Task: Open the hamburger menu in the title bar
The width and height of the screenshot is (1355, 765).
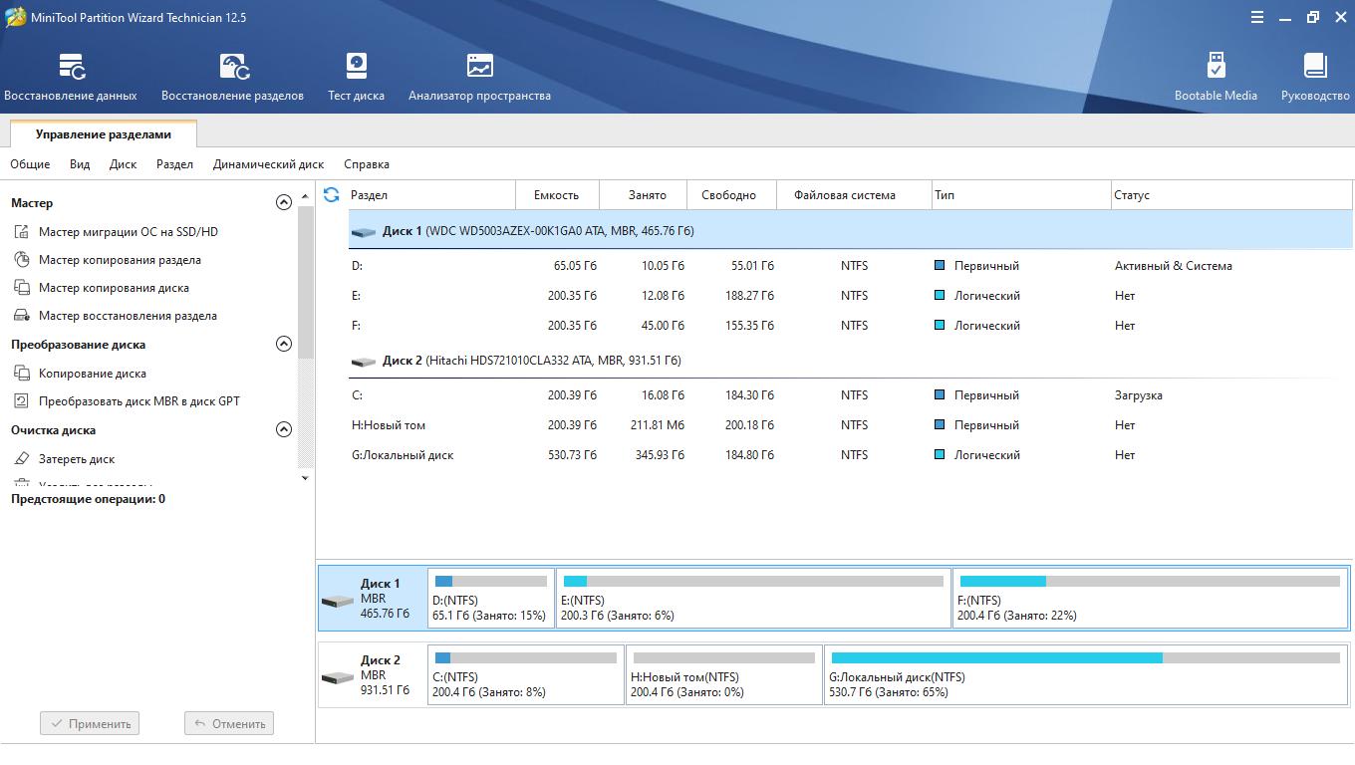Action: point(1257,17)
